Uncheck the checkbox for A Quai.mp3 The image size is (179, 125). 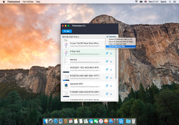tap(111, 54)
